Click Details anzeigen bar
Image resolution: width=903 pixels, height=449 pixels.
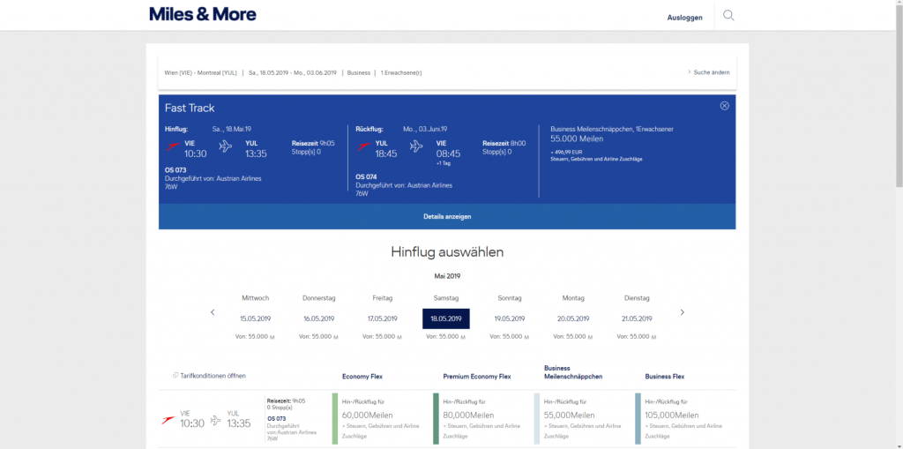coord(447,217)
